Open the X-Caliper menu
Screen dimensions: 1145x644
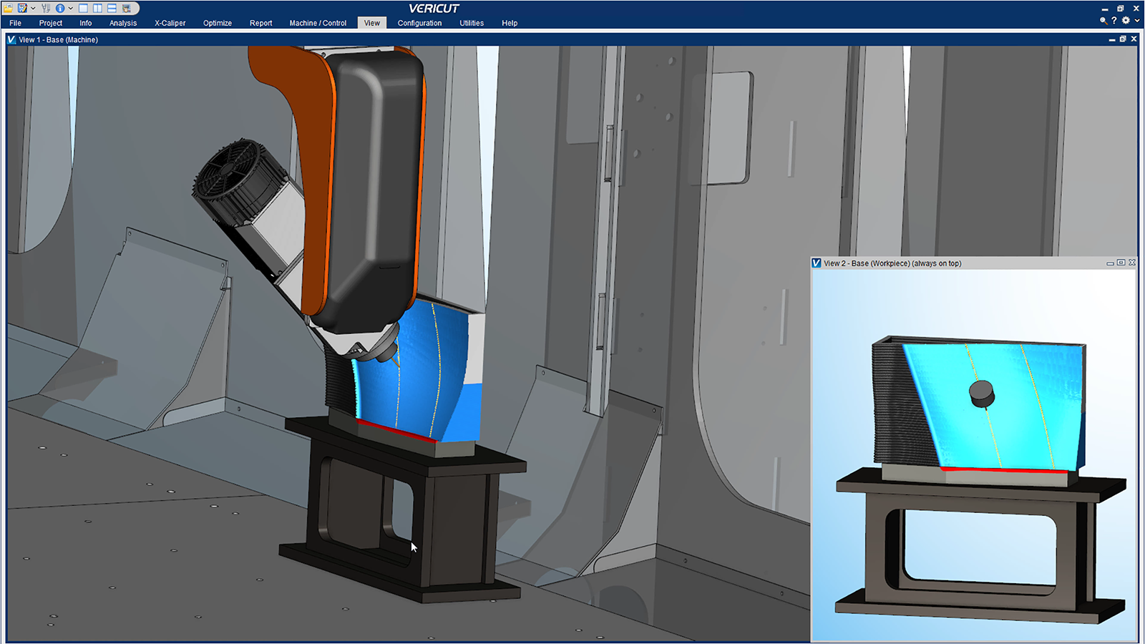[x=170, y=23]
